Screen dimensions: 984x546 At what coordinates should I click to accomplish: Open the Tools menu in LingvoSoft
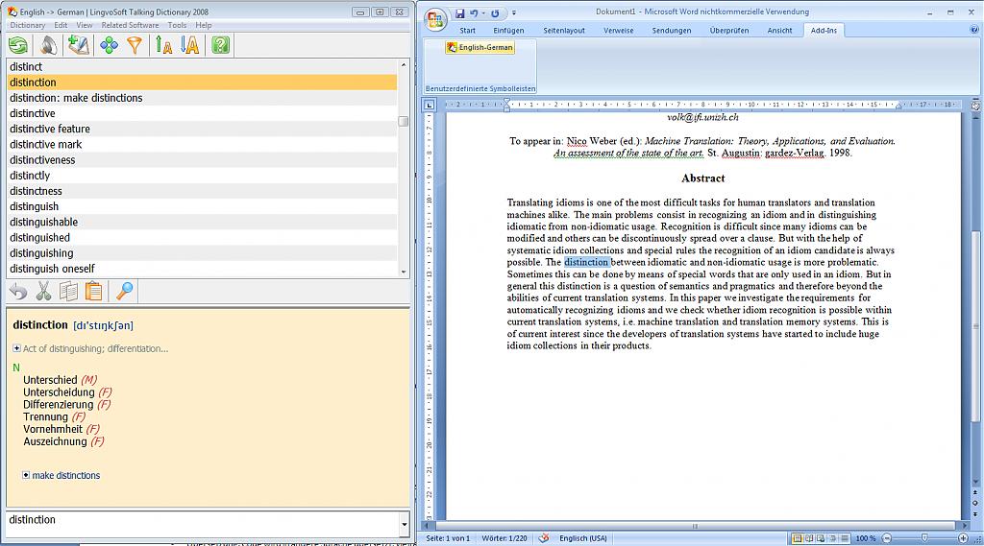click(177, 25)
